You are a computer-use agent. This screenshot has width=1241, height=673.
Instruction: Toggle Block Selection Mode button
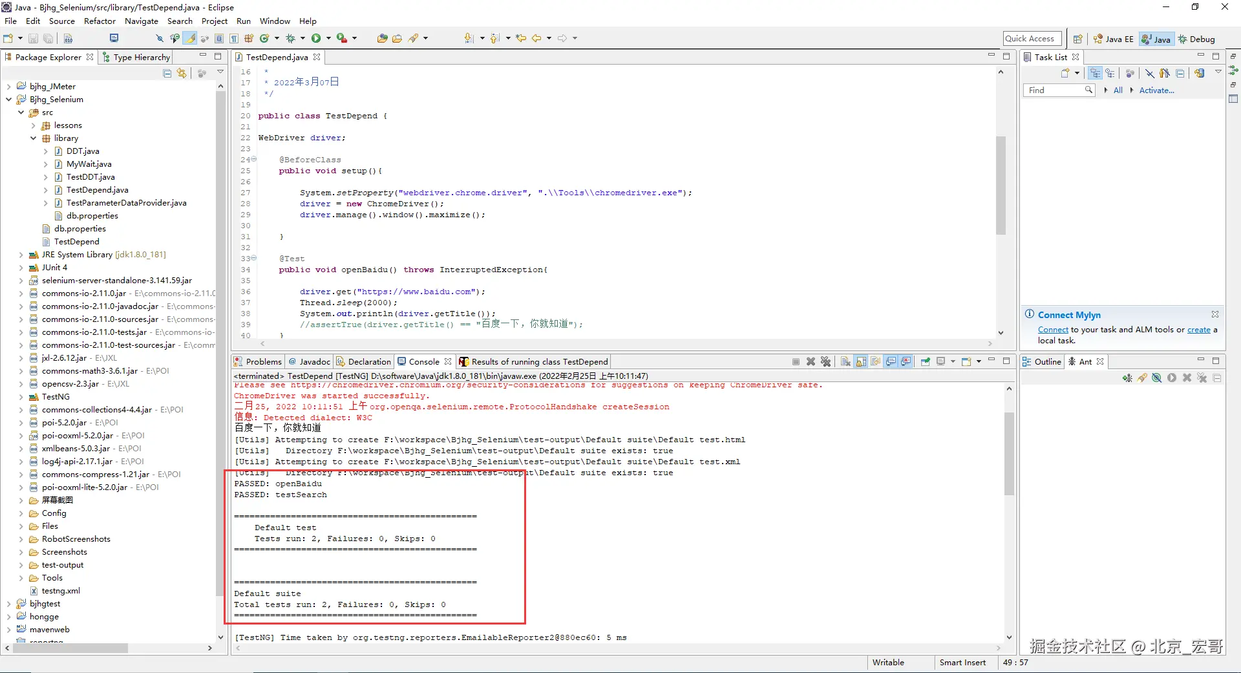point(219,38)
